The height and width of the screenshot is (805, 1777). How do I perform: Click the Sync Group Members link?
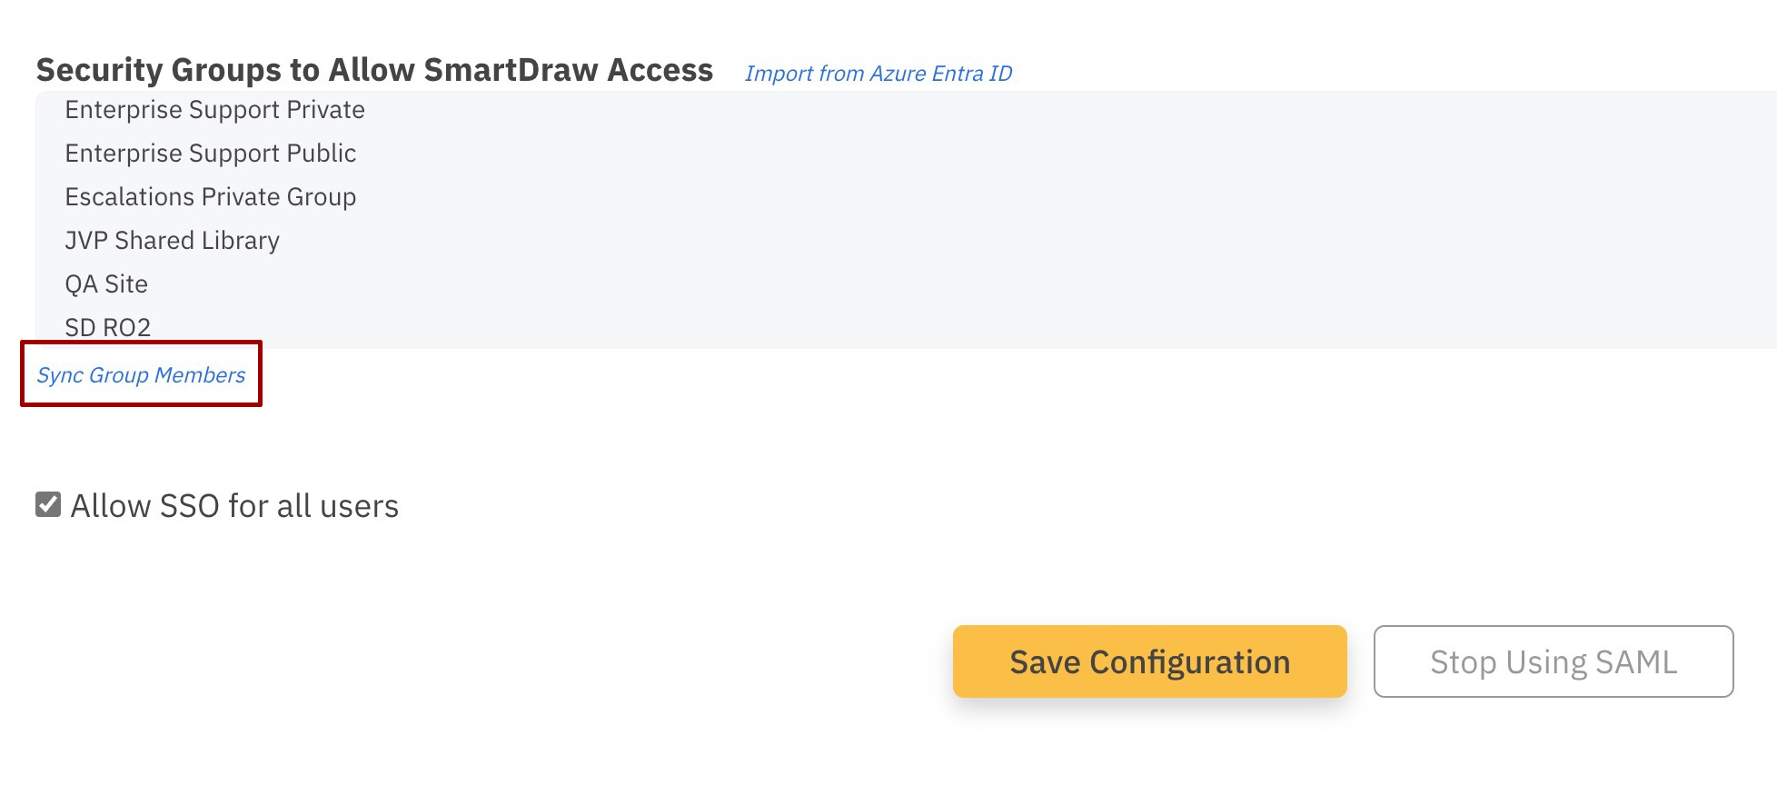click(x=141, y=375)
